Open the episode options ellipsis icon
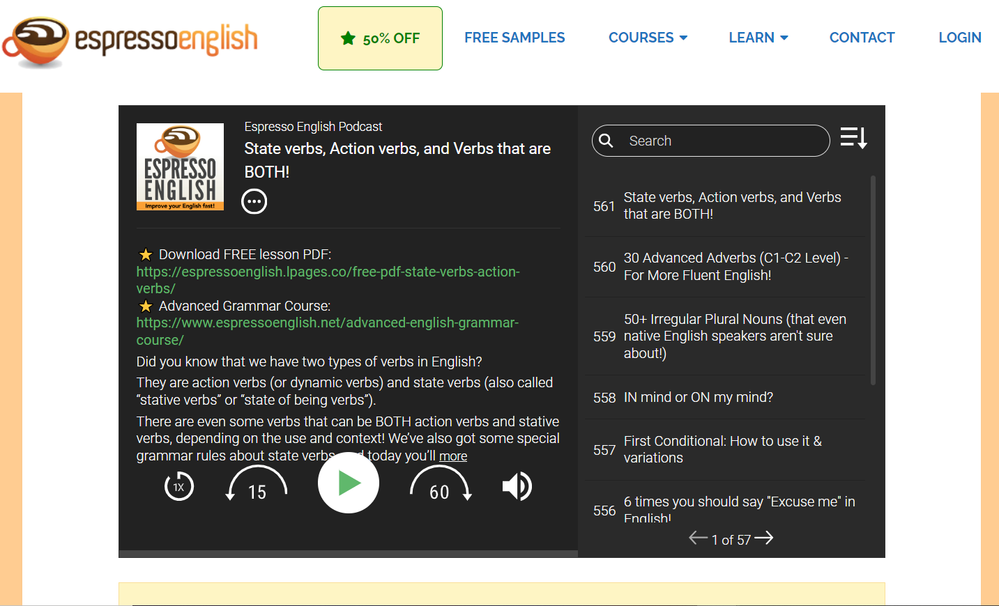 pos(254,201)
